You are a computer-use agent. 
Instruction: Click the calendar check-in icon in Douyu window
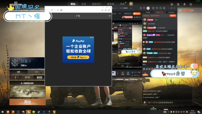pyautogui.click(x=153, y=8)
